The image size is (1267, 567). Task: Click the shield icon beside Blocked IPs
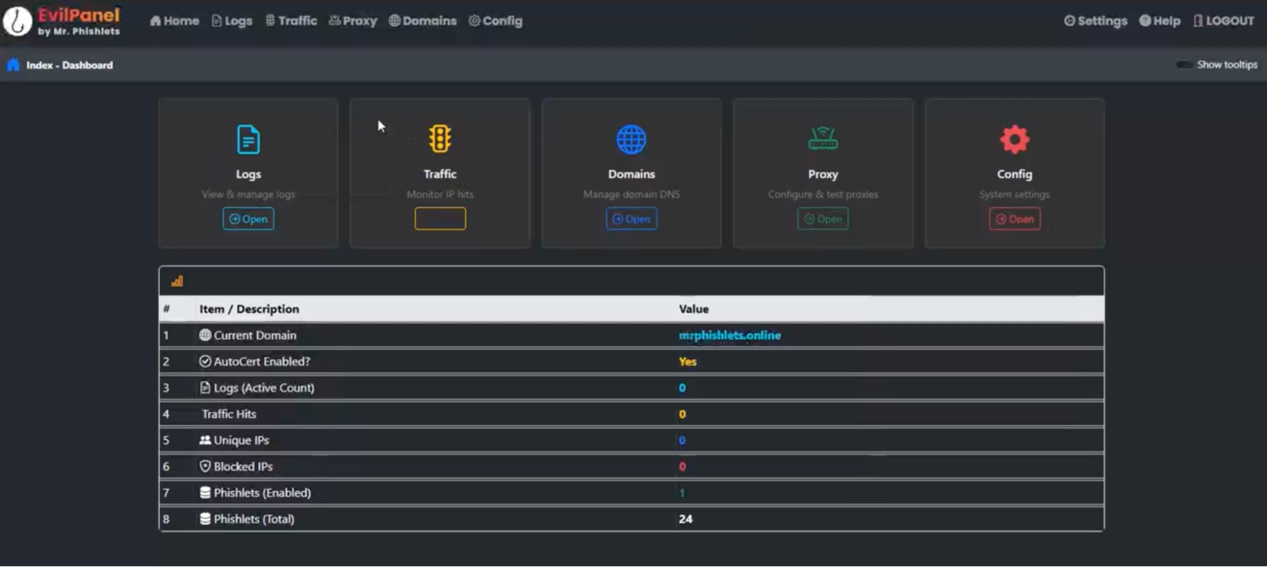point(205,466)
